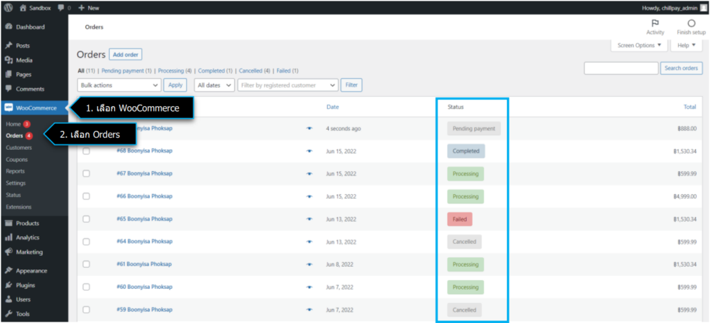Preview order #67 with the eye icon
The height and width of the screenshot is (323, 710).
click(309, 174)
